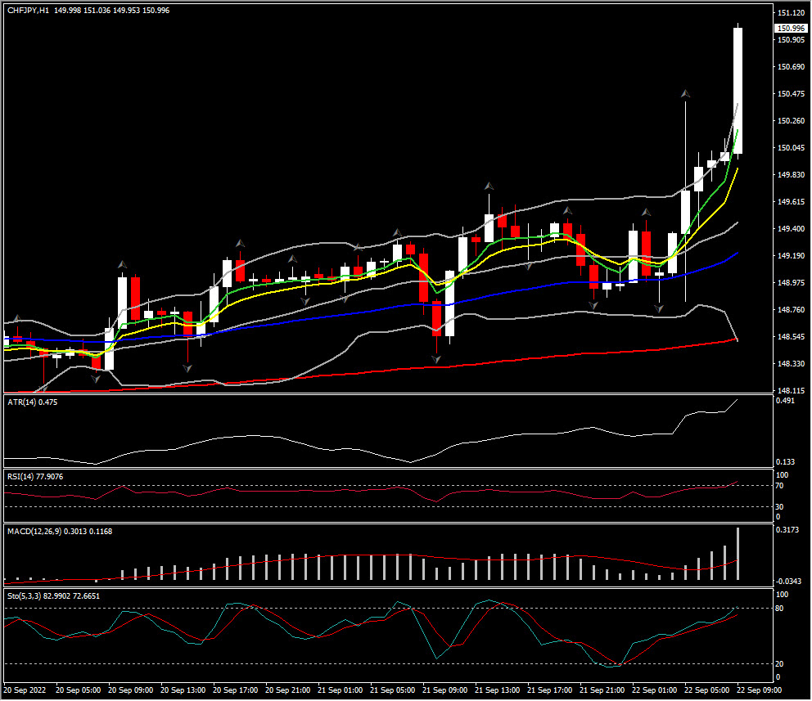812x701 pixels.
Task: Select the 20 Sep 2022 date label
Action: tap(25, 691)
